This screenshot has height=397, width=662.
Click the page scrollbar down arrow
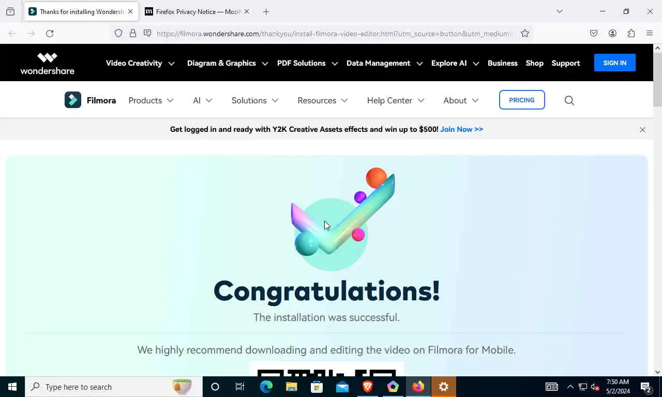click(657, 372)
